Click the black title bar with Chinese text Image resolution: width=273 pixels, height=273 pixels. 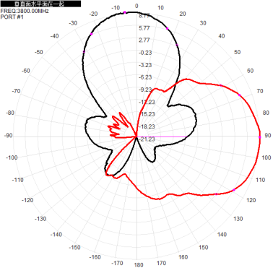(40, 4)
